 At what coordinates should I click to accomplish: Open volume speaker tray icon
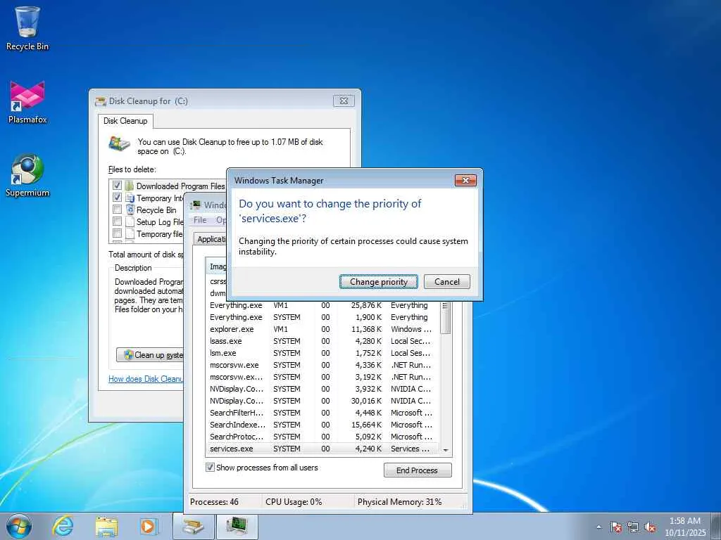650,527
